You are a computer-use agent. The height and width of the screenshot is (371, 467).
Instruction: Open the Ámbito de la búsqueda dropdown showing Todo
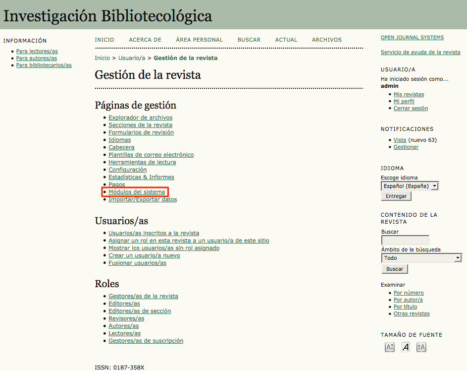click(421, 258)
